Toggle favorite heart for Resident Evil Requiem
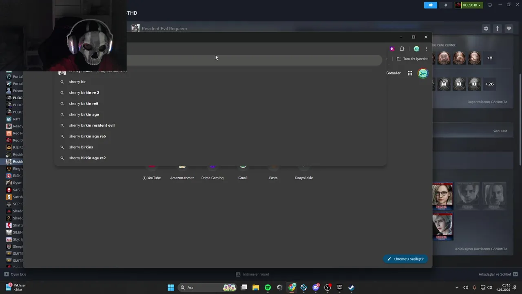 (x=509, y=29)
